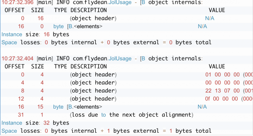Click the Space losses line showing 1 bytes total
The image size is (253, 136).
pyautogui.click(x=106, y=131)
